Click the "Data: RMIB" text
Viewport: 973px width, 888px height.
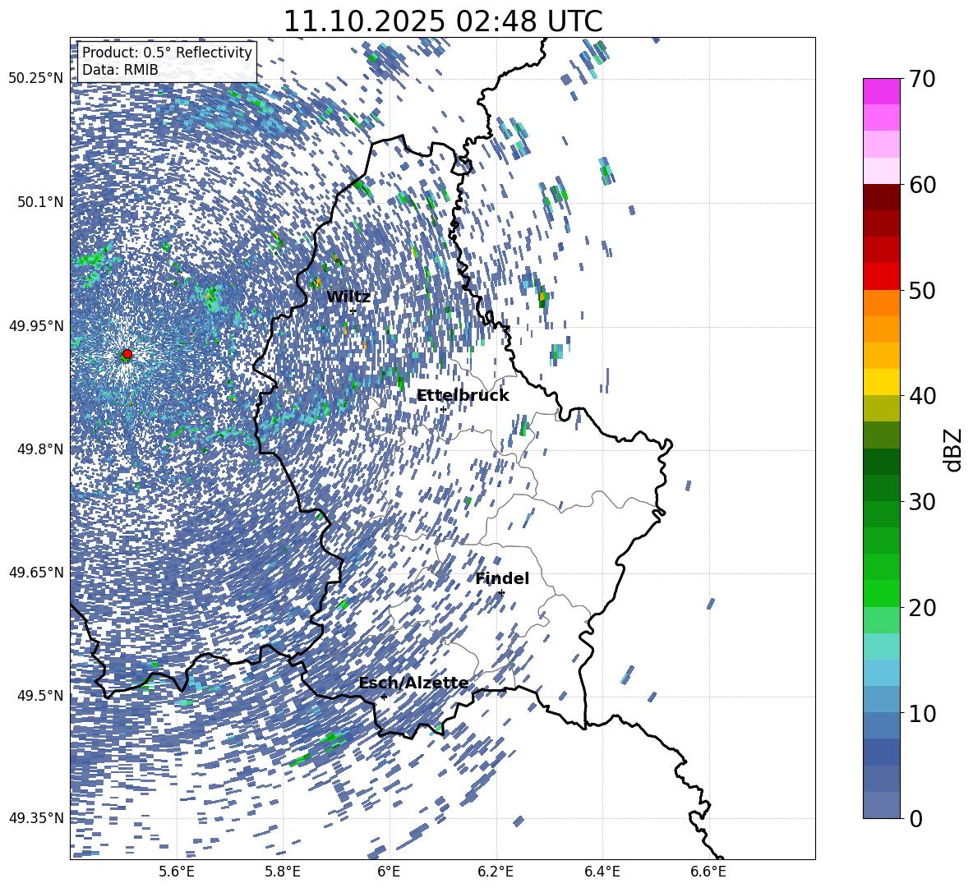[x=120, y=70]
